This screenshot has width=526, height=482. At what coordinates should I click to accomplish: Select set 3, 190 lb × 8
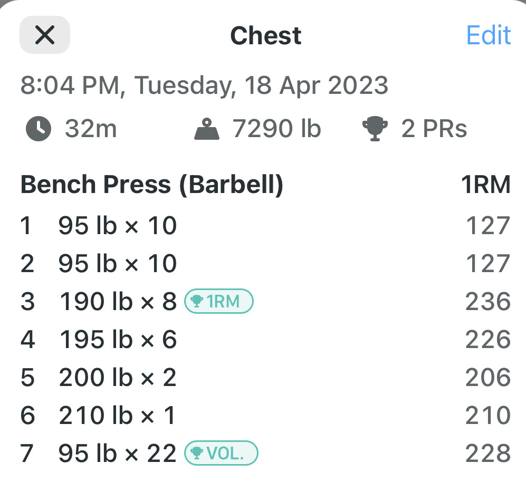click(265, 301)
